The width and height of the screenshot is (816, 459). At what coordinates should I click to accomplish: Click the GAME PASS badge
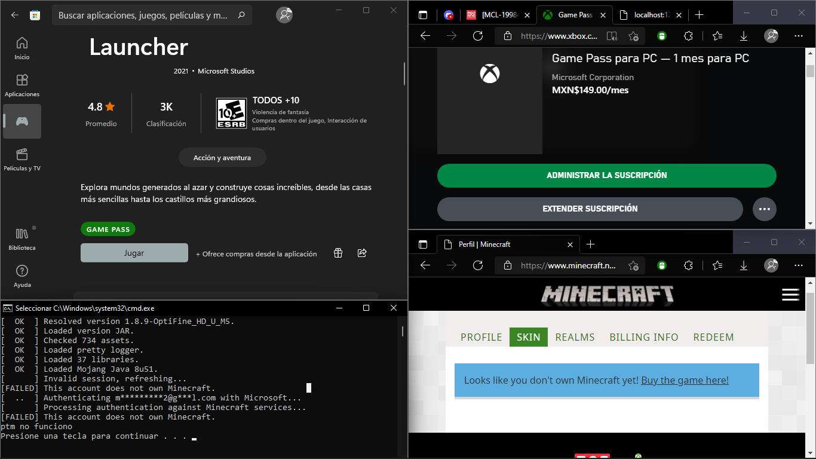[108, 229]
